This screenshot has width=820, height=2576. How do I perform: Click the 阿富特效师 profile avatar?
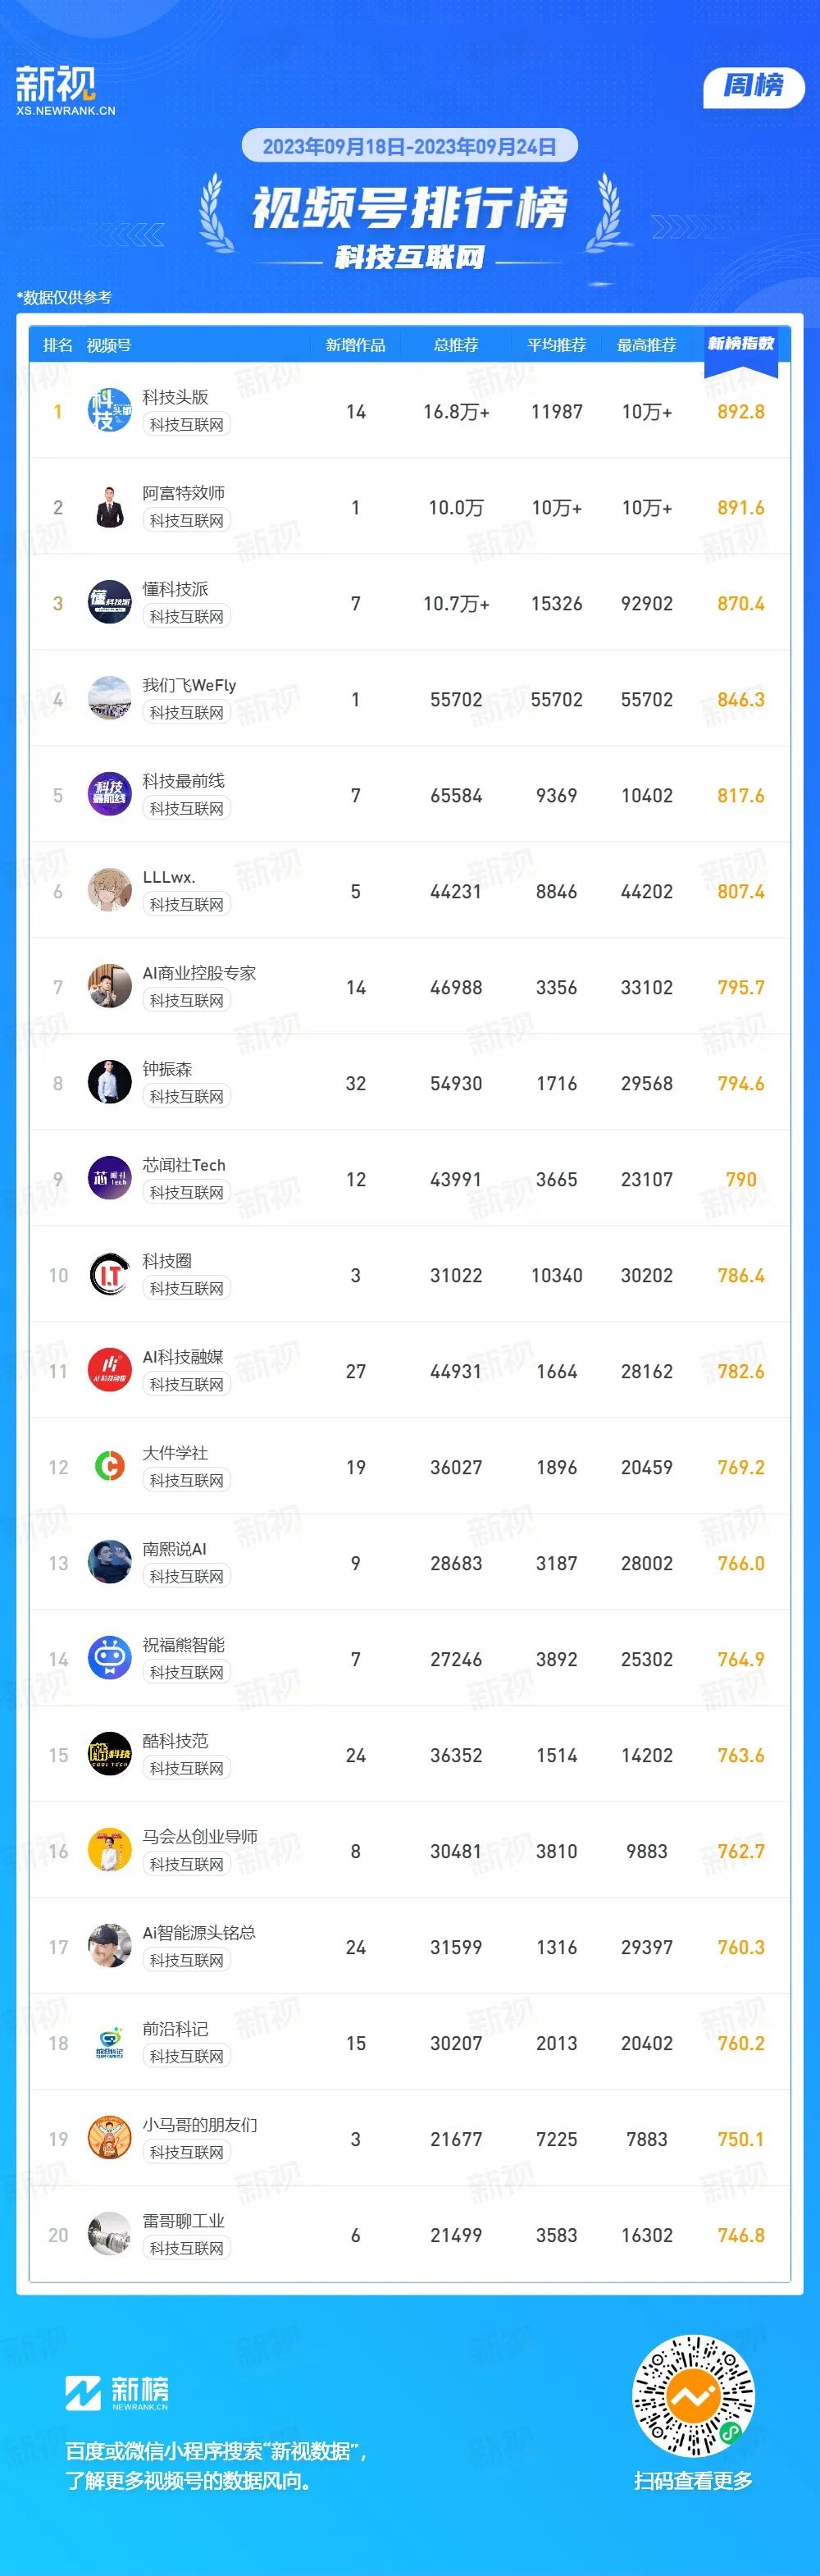109,506
